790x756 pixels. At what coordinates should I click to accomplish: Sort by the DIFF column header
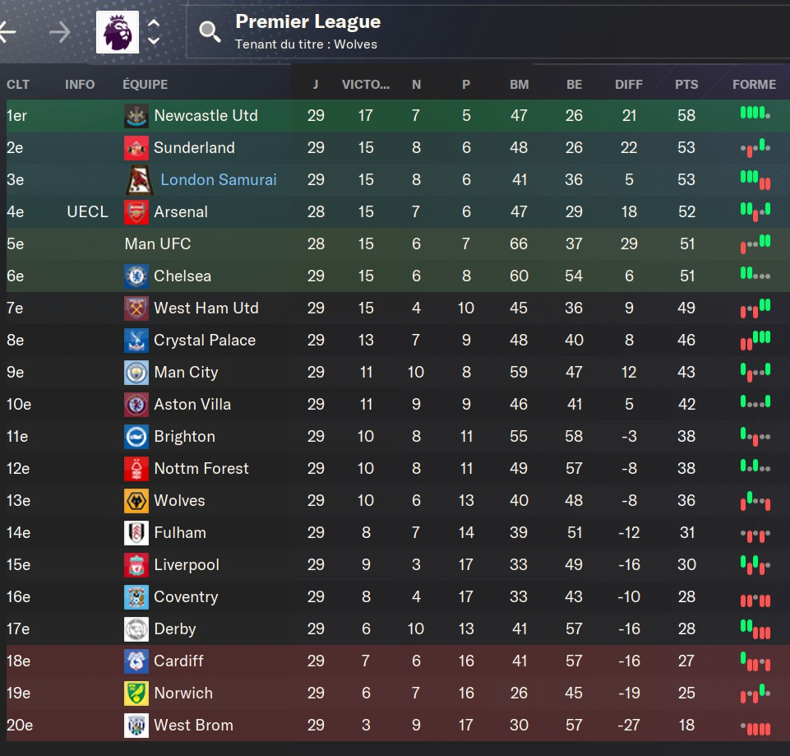click(x=628, y=84)
